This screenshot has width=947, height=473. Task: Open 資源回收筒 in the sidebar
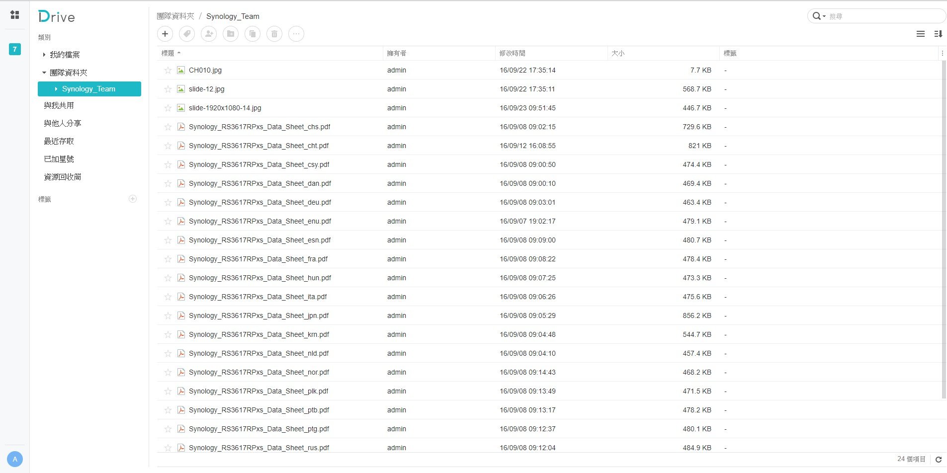(63, 177)
